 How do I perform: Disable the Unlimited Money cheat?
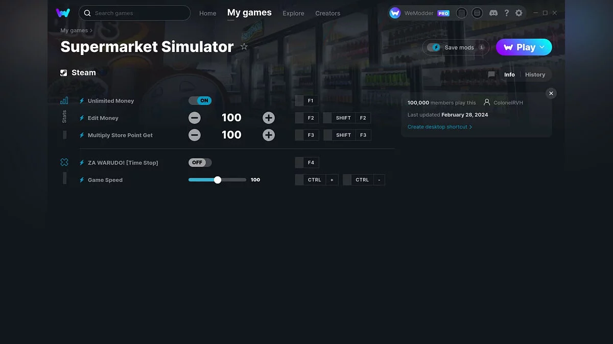tap(200, 100)
